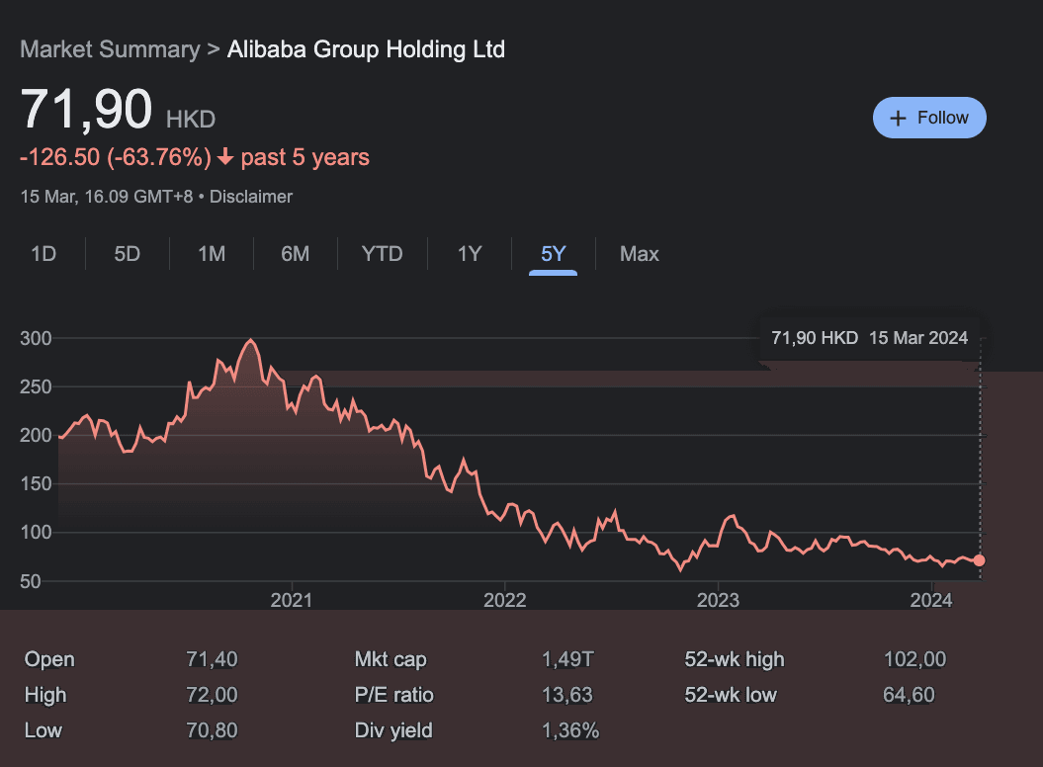
Task: Click the chart's end-point marker dot
Action: [x=980, y=560]
